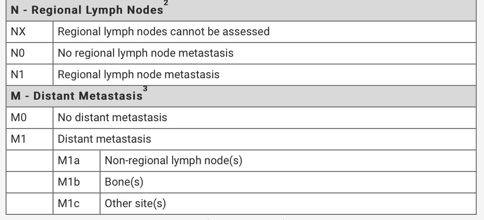Select the M1a subcategory cell

(77, 161)
